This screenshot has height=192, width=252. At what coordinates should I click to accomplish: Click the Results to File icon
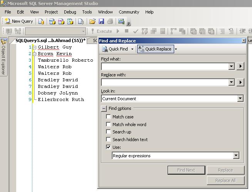(211, 31)
